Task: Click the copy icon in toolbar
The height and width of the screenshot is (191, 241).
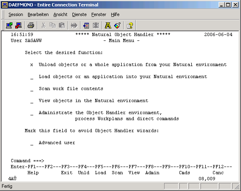Action: (x=53, y=25)
